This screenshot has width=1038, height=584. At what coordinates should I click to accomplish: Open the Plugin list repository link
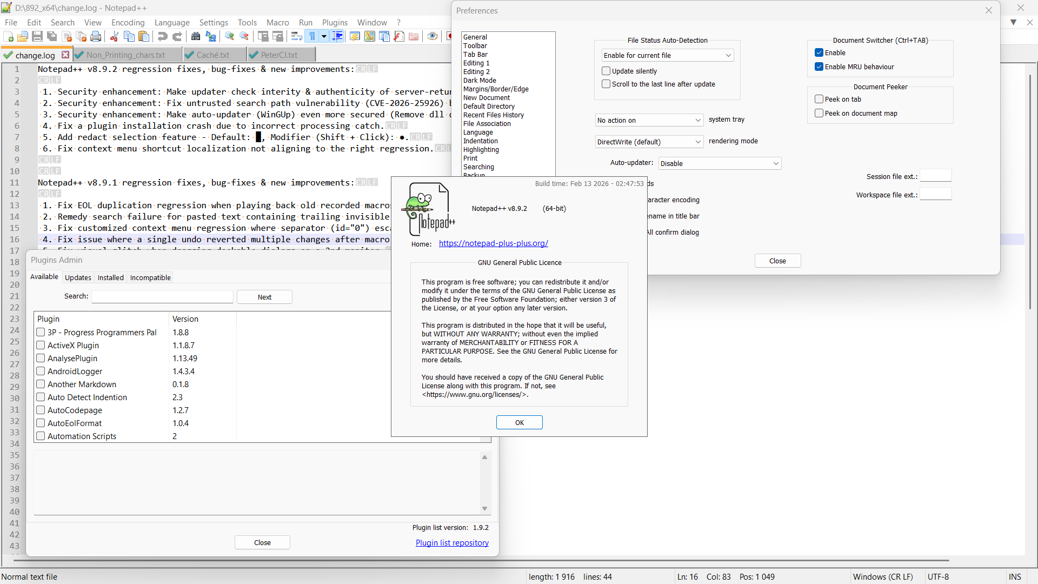(452, 543)
